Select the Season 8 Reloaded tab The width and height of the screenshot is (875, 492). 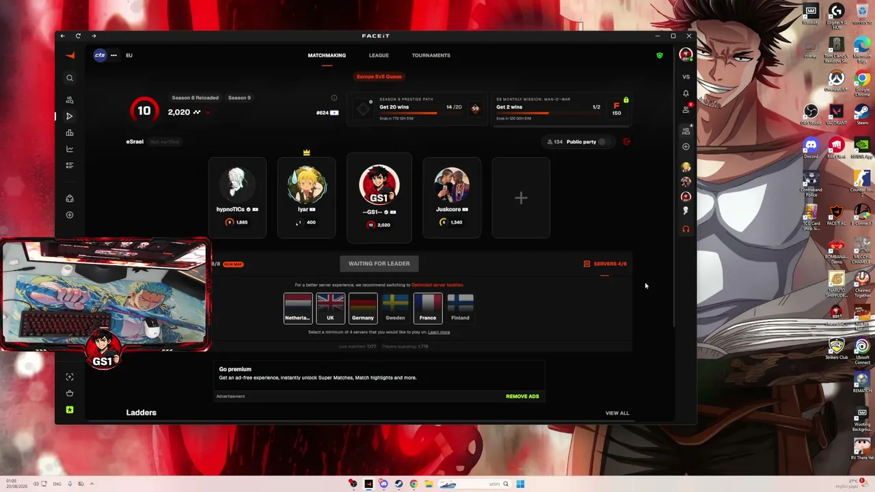(x=196, y=98)
